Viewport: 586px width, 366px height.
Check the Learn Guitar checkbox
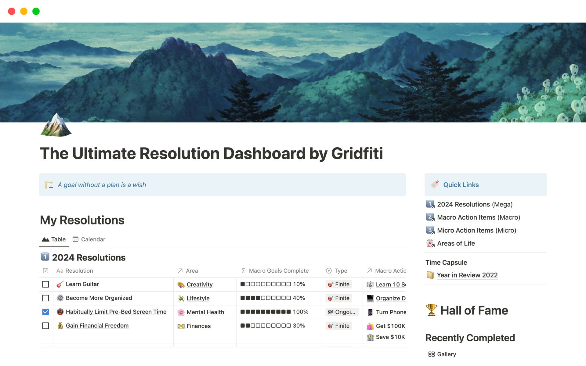pos(45,284)
